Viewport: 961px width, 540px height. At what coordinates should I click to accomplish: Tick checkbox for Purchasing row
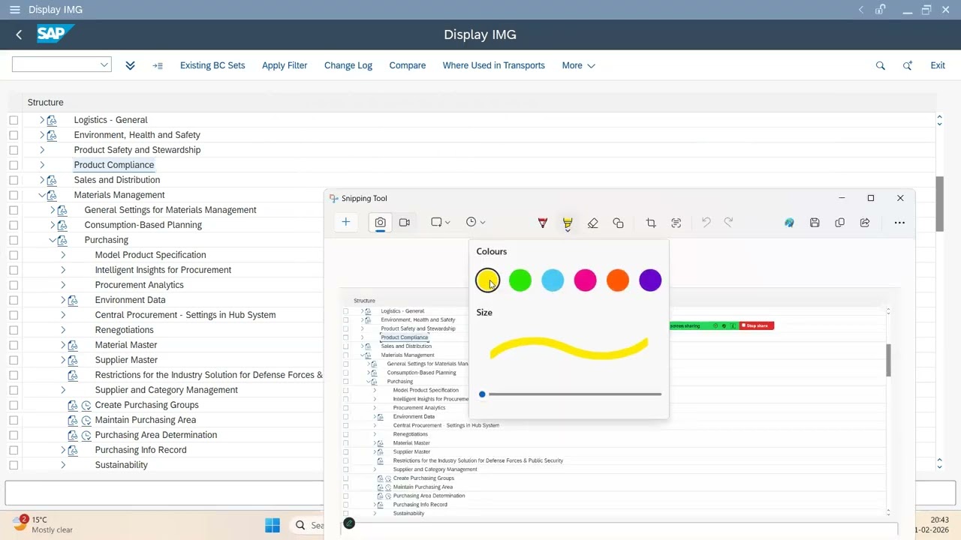(14, 240)
